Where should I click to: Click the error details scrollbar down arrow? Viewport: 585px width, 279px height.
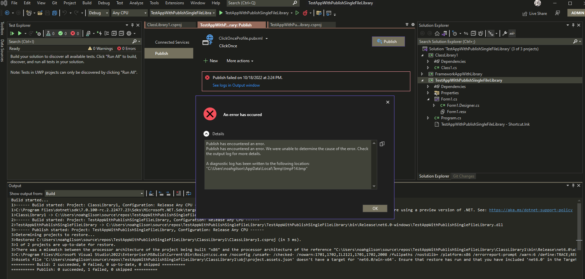[374, 186]
